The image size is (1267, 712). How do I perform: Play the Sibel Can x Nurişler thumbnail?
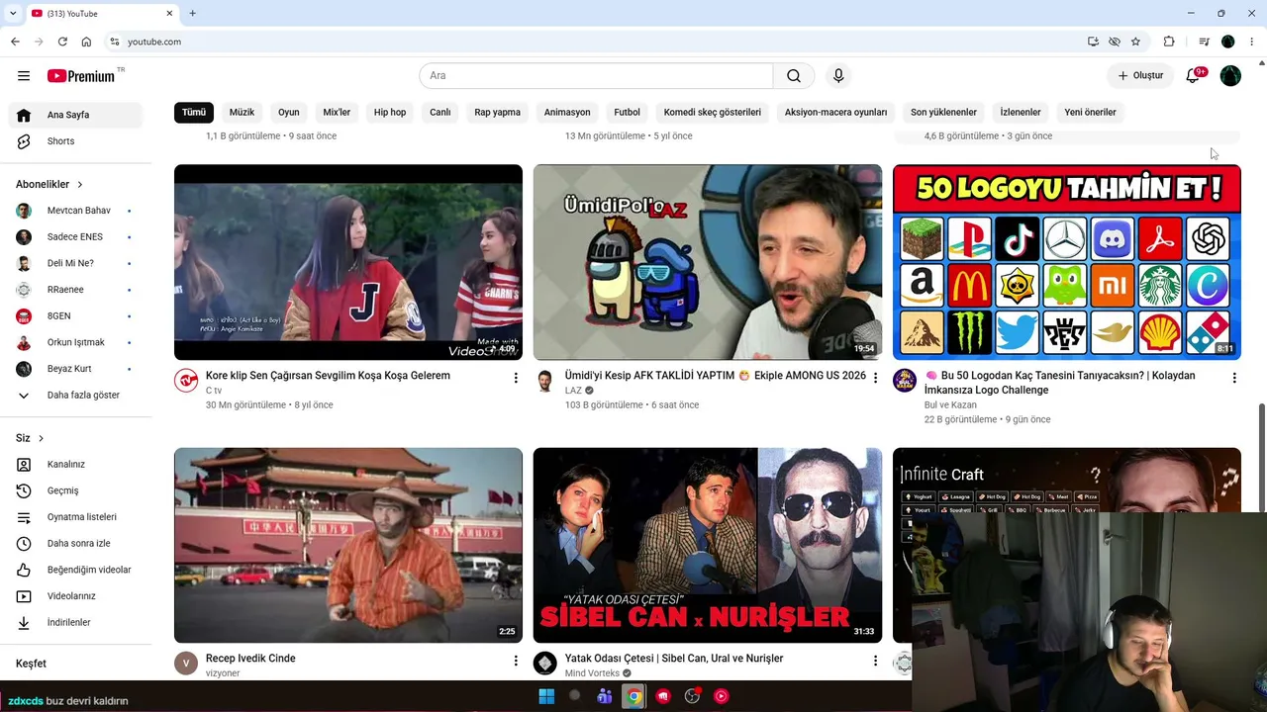(708, 545)
